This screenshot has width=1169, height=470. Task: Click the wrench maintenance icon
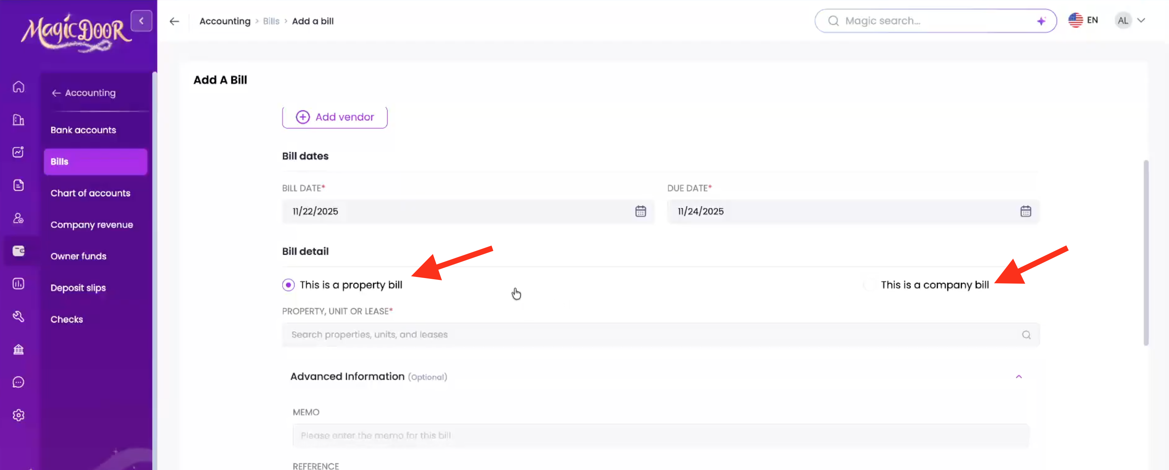19,316
